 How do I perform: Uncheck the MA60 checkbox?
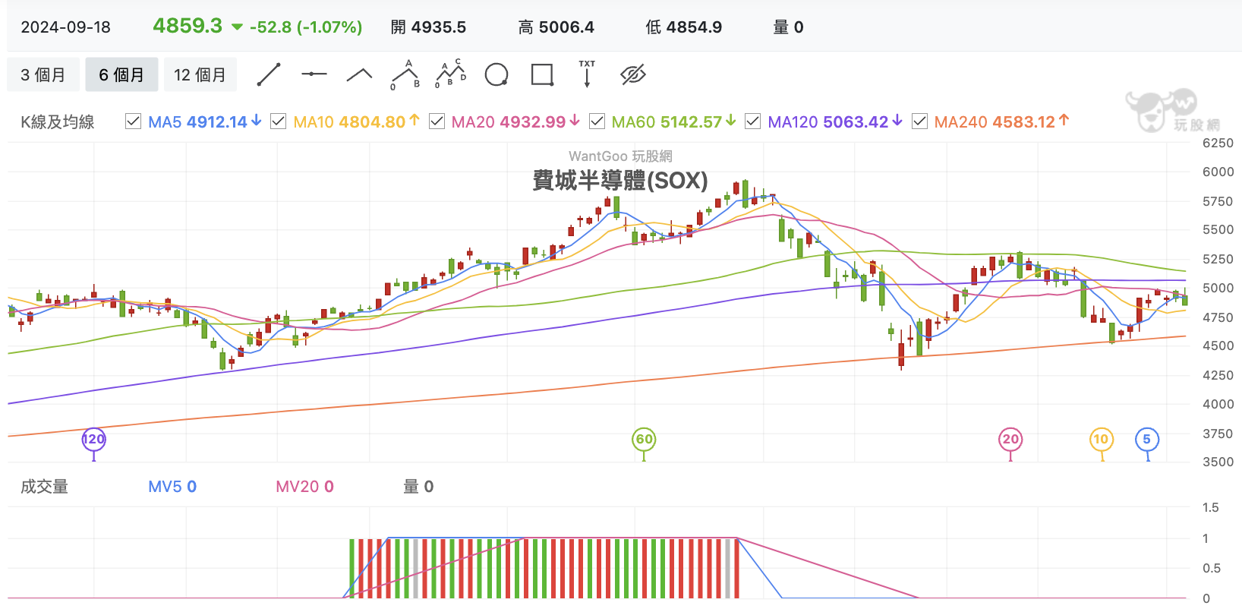(x=597, y=121)
